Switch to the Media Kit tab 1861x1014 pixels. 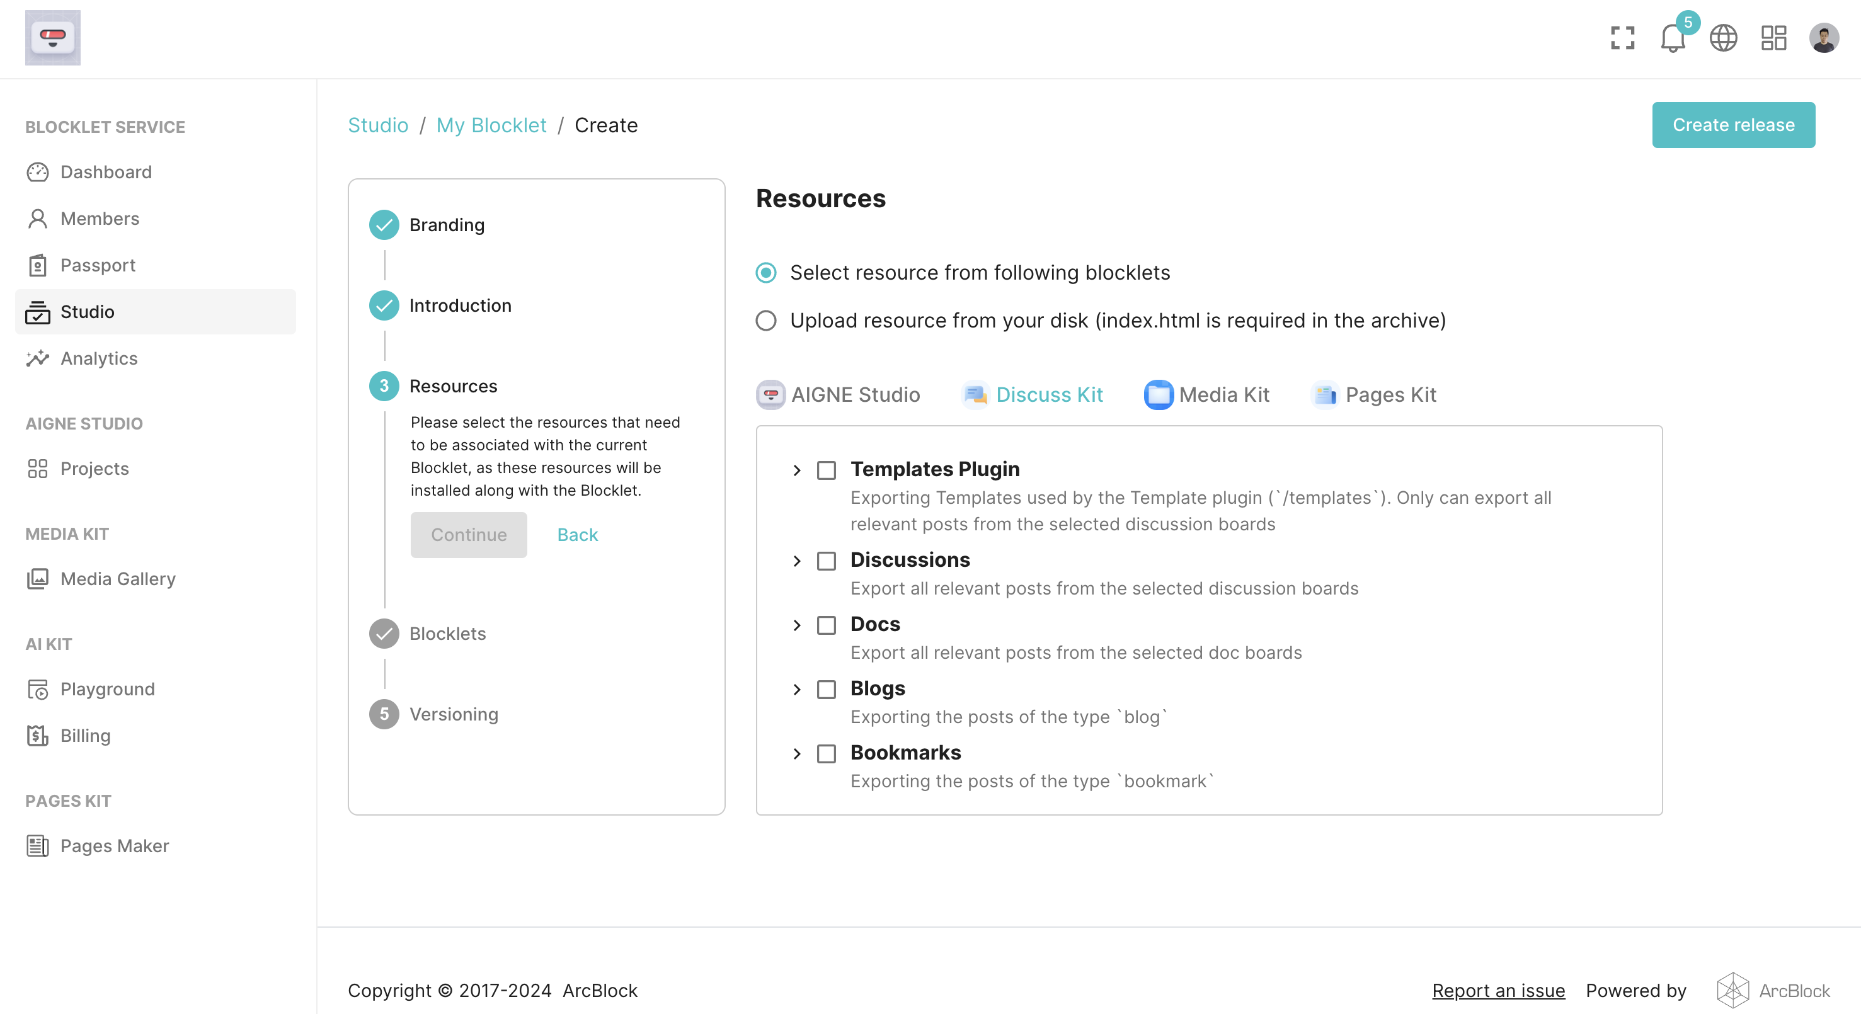[x=1207, y=395]
